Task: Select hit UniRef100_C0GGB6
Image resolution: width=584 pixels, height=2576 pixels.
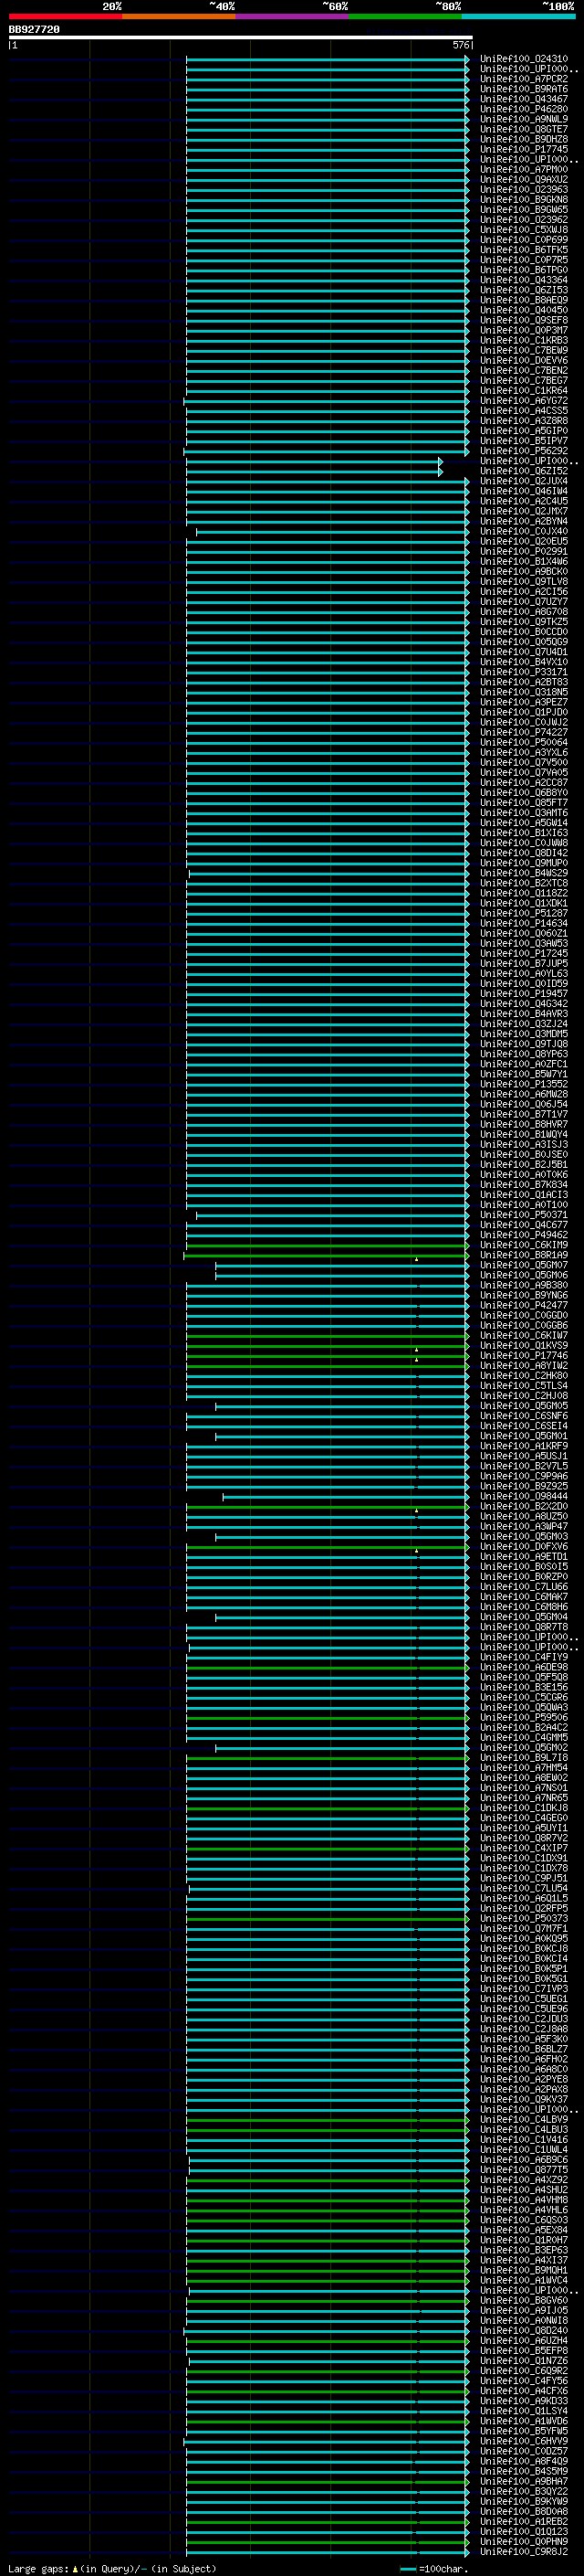Action: click(524, 1325)
